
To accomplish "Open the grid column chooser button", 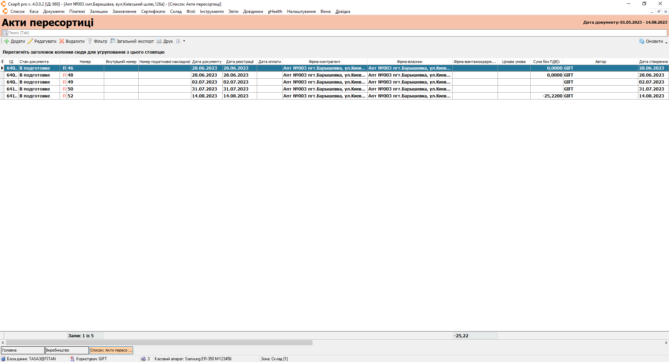I will pyautogui.click(x=2, y=62).
